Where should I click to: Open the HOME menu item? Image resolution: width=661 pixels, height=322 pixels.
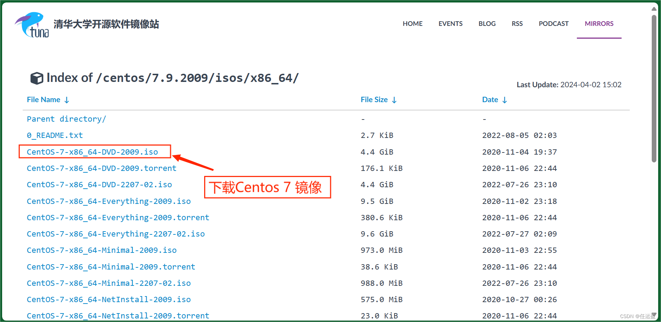pyautogui.click(x=412, y=23)
